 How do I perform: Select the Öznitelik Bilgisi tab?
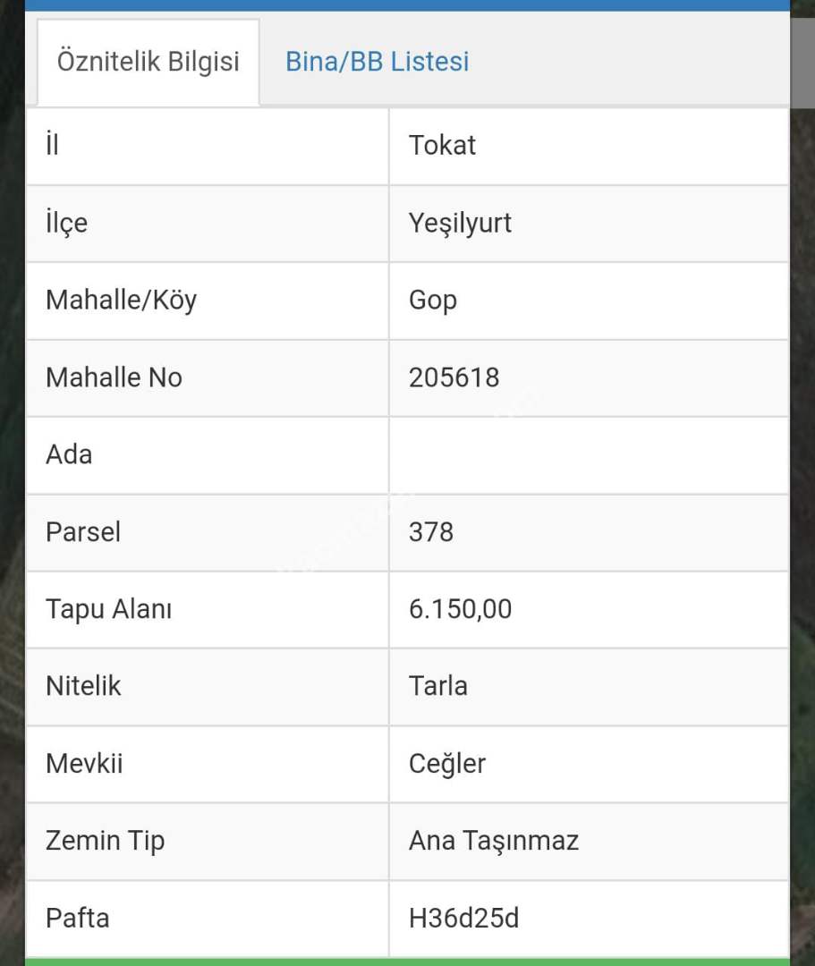coord(149,62)
